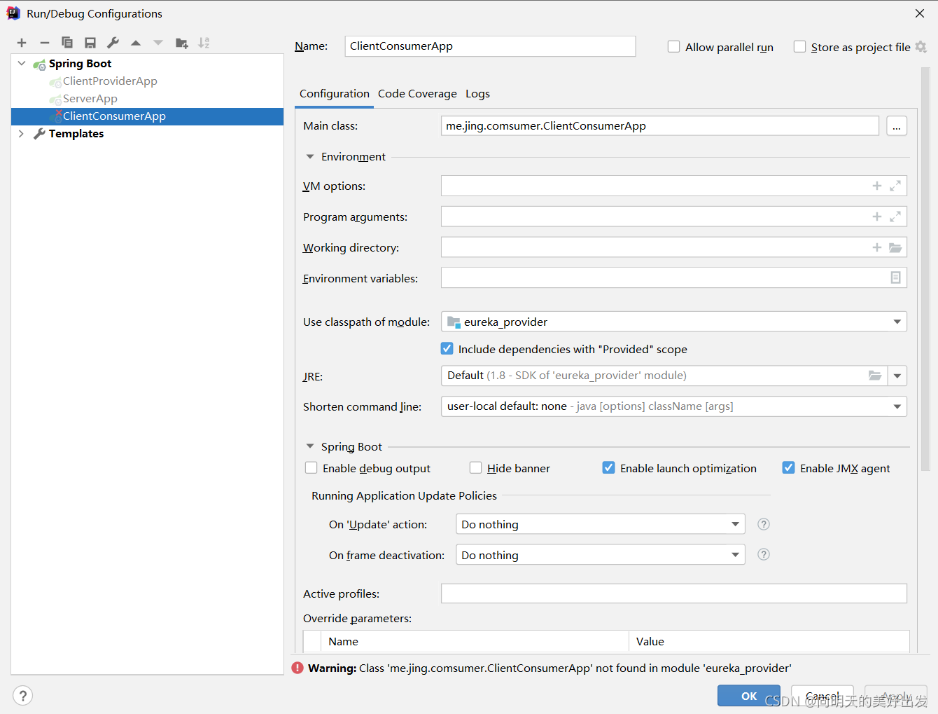Open Shorten command line dropdown
The image size is (938, 714).
pyautogui.click(x=897, y=406)
